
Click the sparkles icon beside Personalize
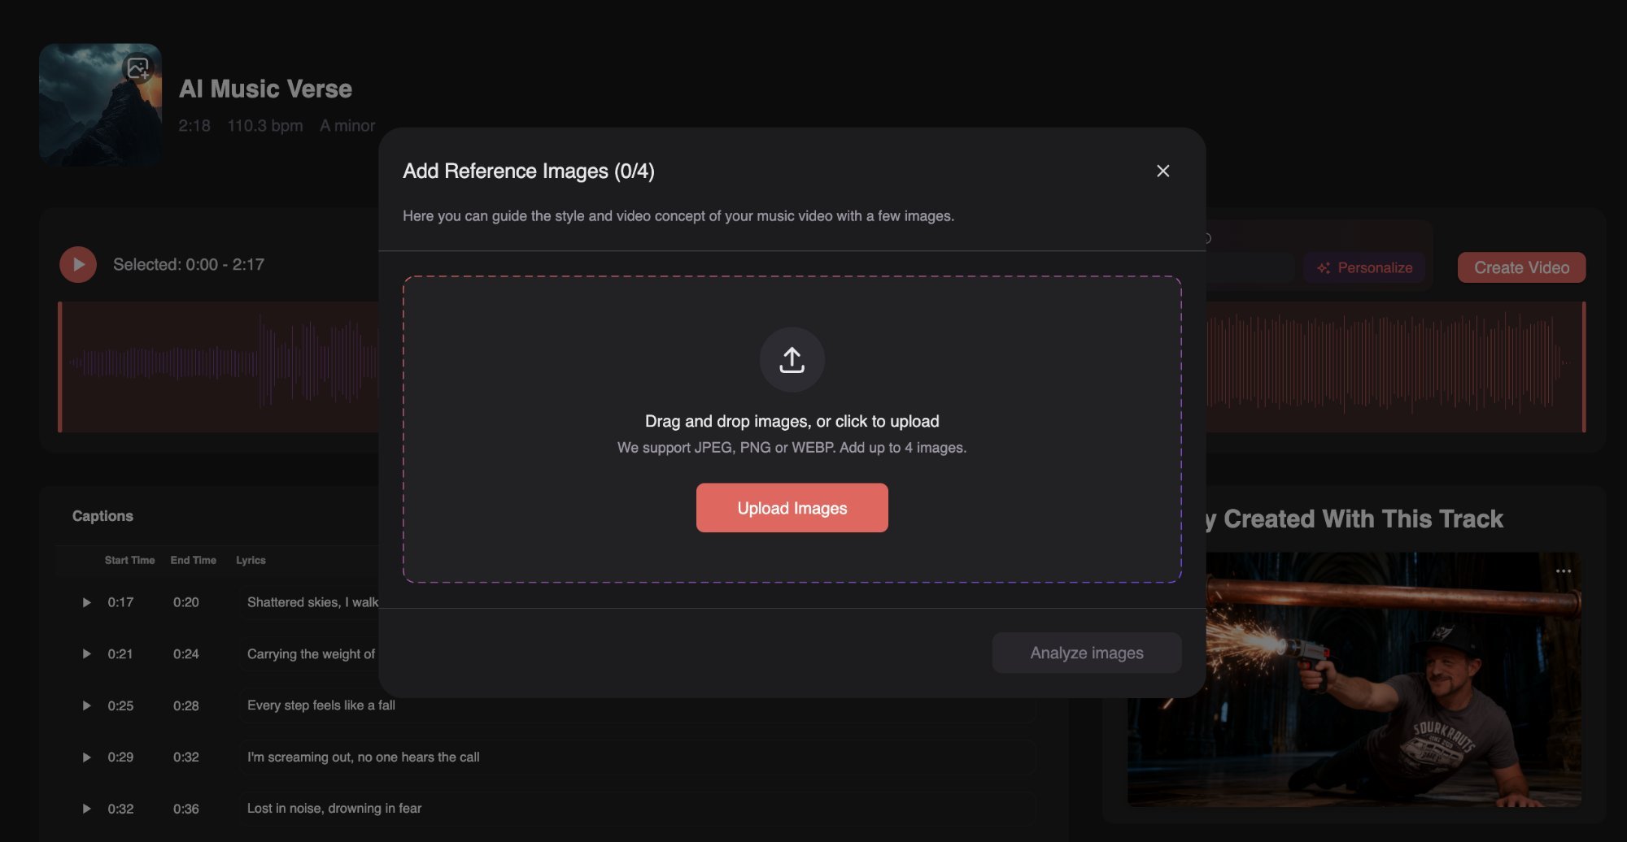pyautogui.click(x=1324, y=267)
